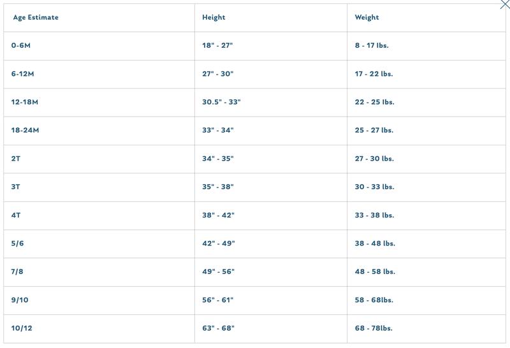Select the 9/10 size cell
This screenshot has width=510, height=348.
(20, 300)
